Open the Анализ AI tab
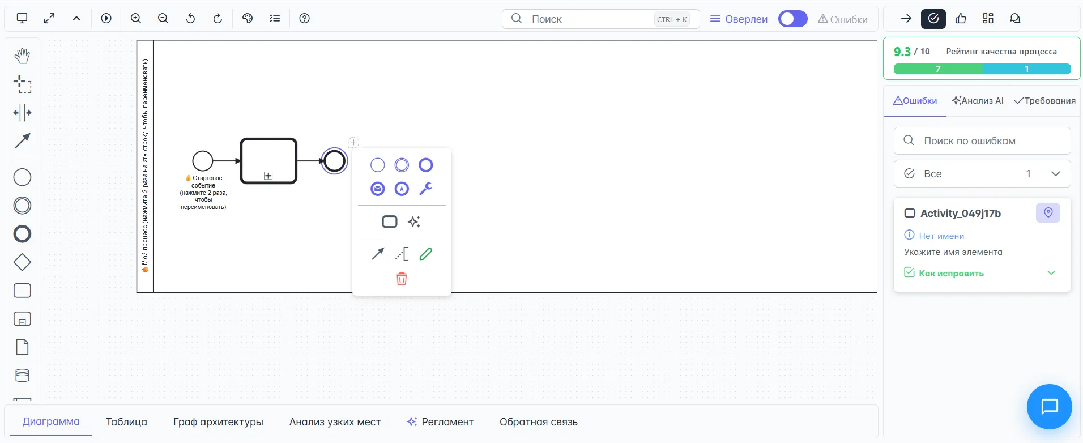 [x=978, y=101]
